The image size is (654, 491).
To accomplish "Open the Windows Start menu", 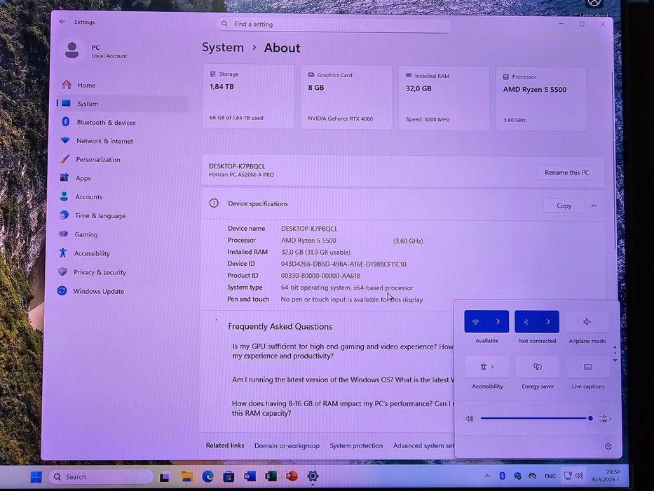I will [36, 477].
